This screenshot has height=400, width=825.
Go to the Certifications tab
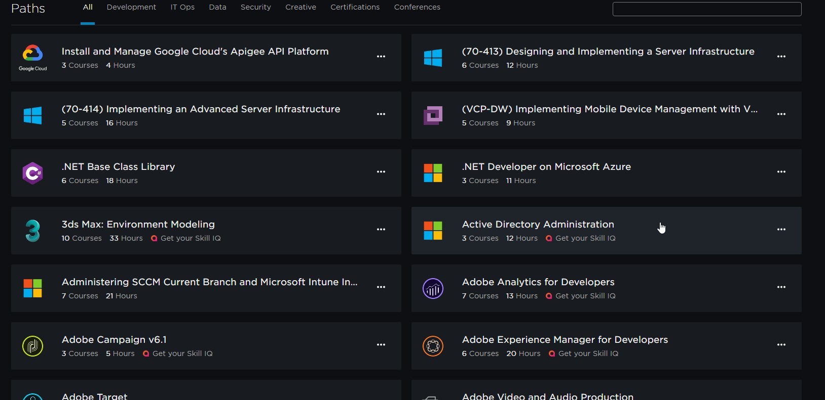(355, 8)
